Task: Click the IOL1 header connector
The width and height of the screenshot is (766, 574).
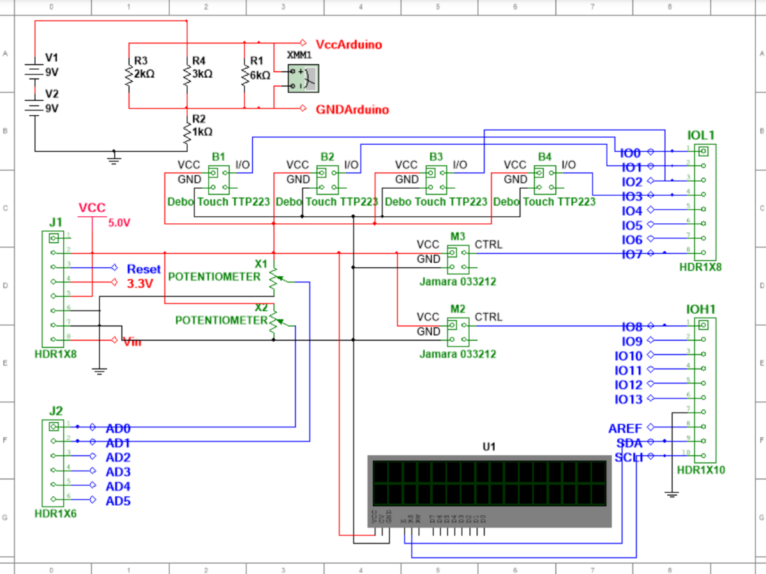Action: [x=704, y=202]
